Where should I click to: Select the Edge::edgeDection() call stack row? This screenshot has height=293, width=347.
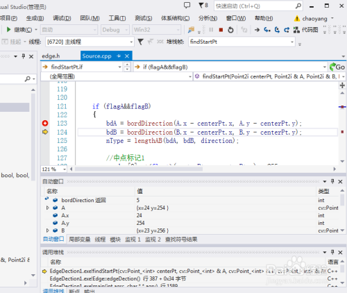coord(189,278)
